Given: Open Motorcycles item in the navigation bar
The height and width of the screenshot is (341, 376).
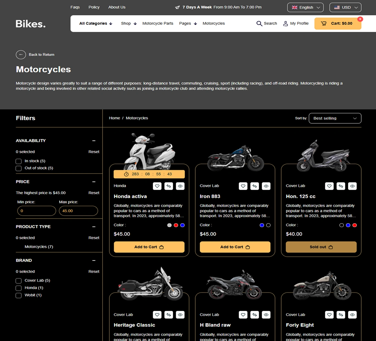Looking at the screenshot, I should click(214, 23).
